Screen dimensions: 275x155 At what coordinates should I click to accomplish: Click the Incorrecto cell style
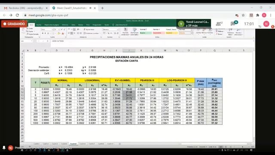[x=159, y=33]
